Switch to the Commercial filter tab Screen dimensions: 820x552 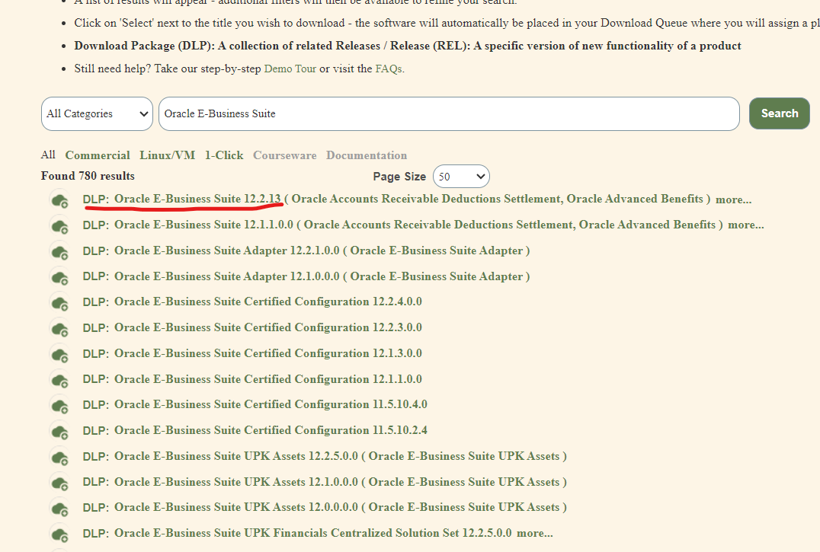coord(98,155)
